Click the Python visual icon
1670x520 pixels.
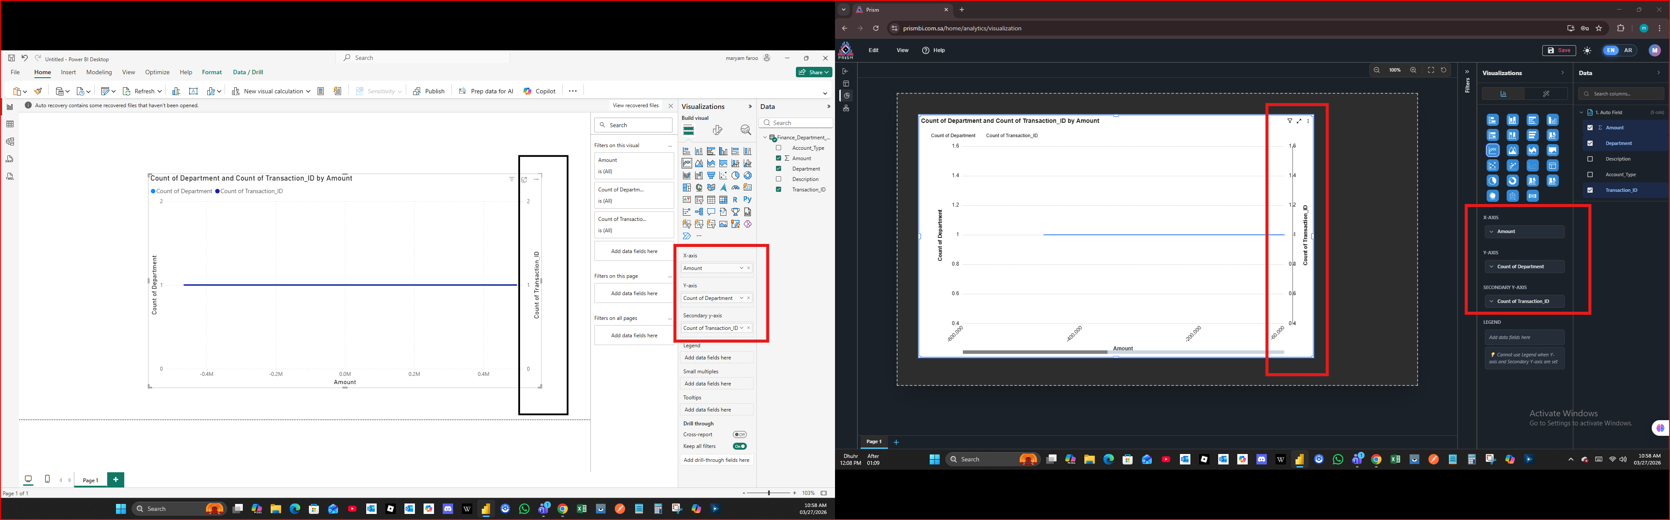748,200
